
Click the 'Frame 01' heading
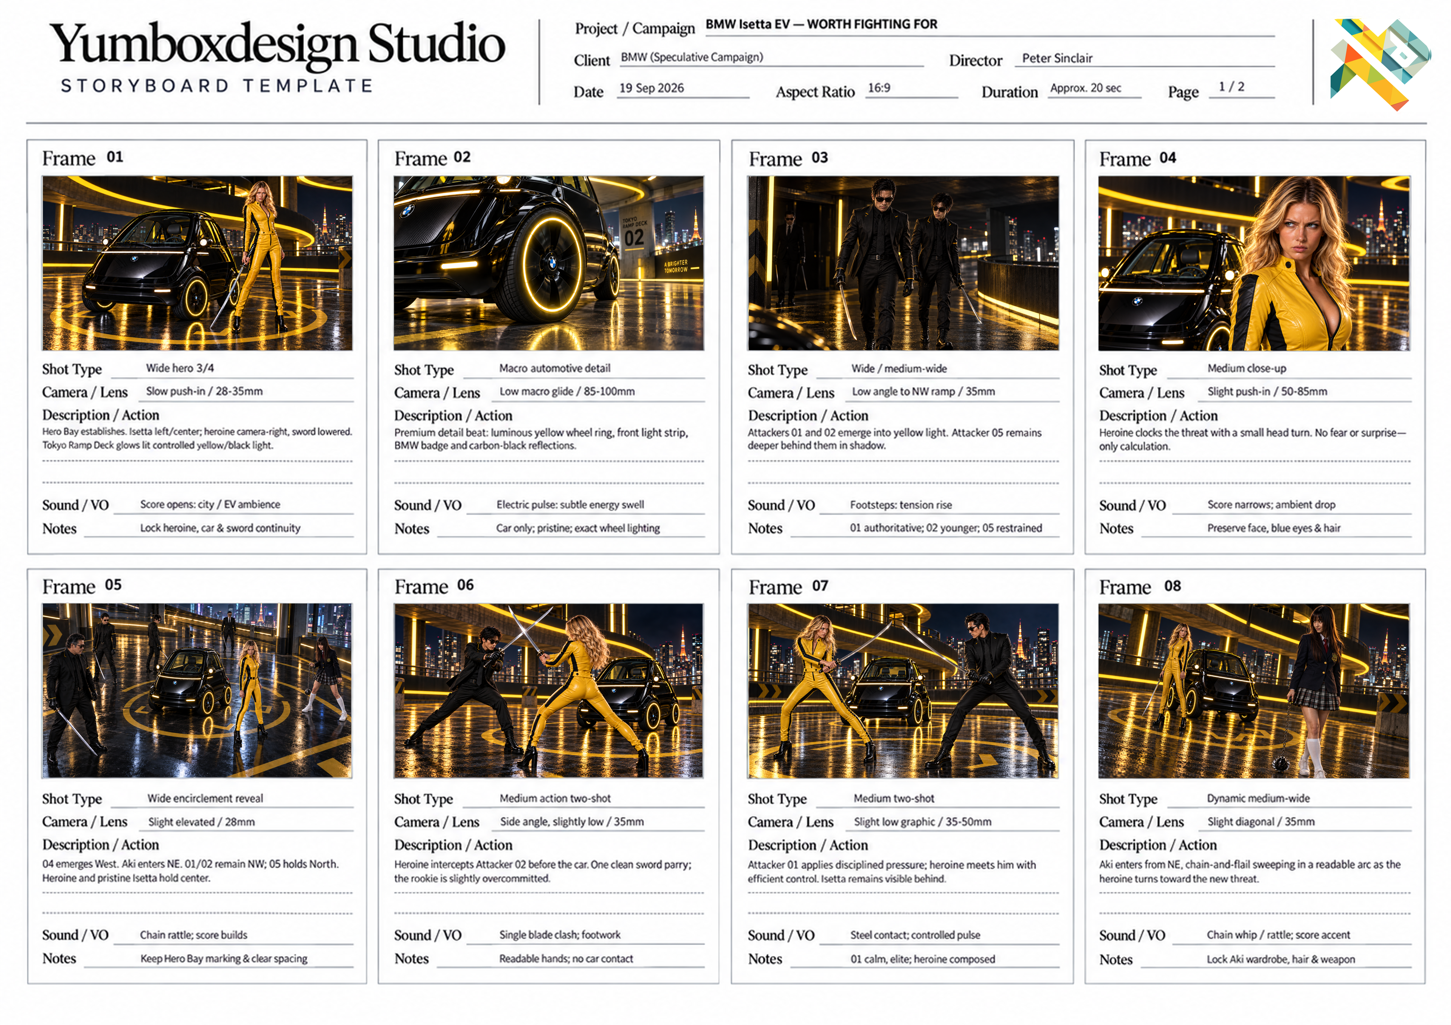pos(83,158)
